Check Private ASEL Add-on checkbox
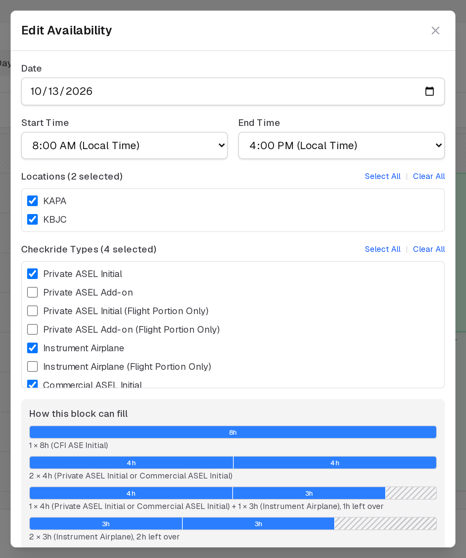 [x=32, y=292]
